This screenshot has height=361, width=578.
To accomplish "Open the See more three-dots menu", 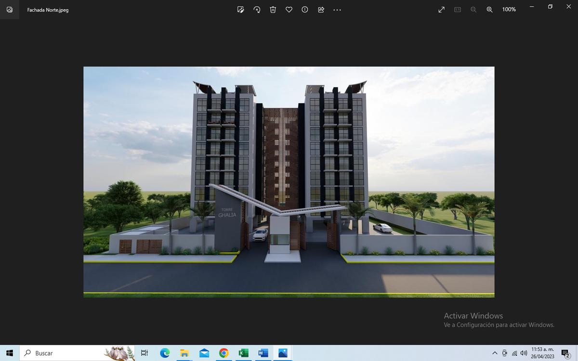I will (x=337, y=10).
